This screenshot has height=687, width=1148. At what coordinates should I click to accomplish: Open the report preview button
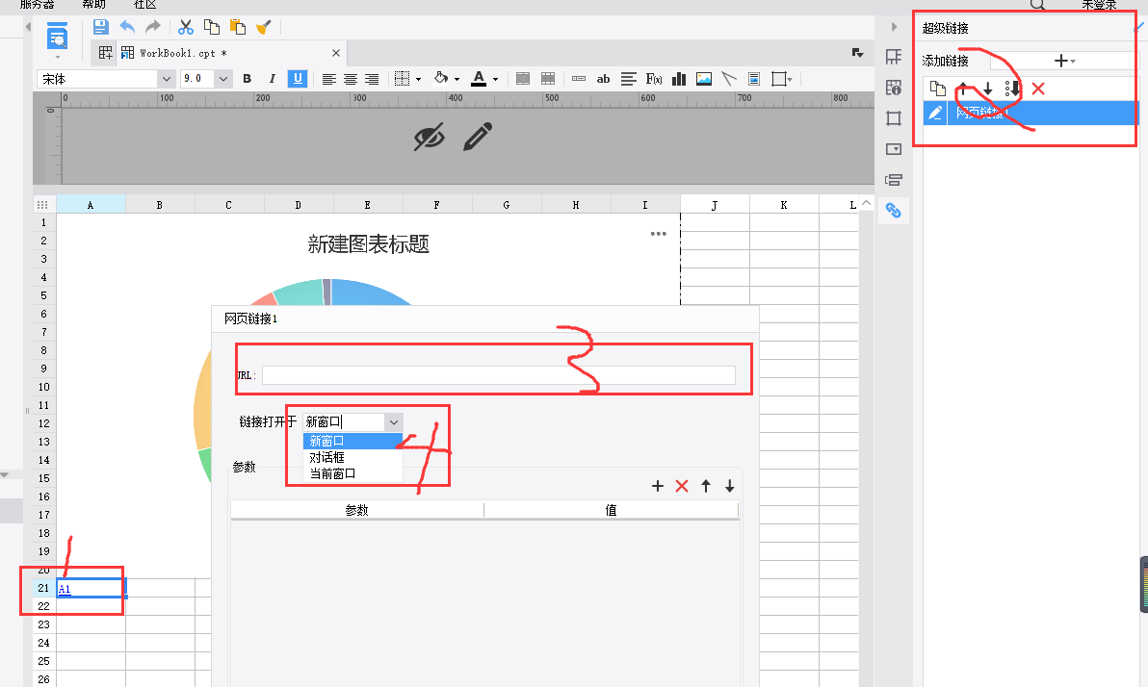pyautogui.click(x=57, y=37)
